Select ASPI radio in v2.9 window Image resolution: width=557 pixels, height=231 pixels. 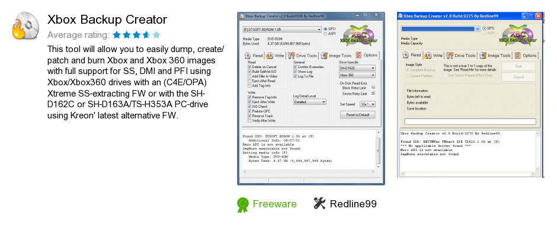point(325,34)
